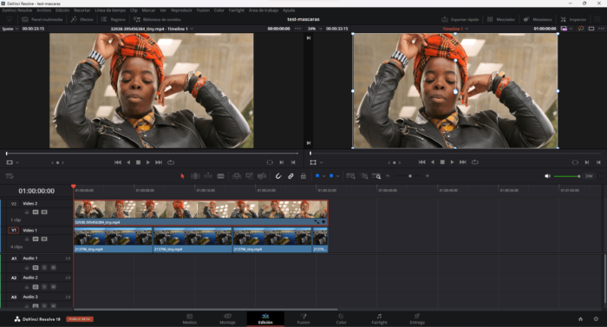Select the Blade Edit Mode tool

point(220,176)
